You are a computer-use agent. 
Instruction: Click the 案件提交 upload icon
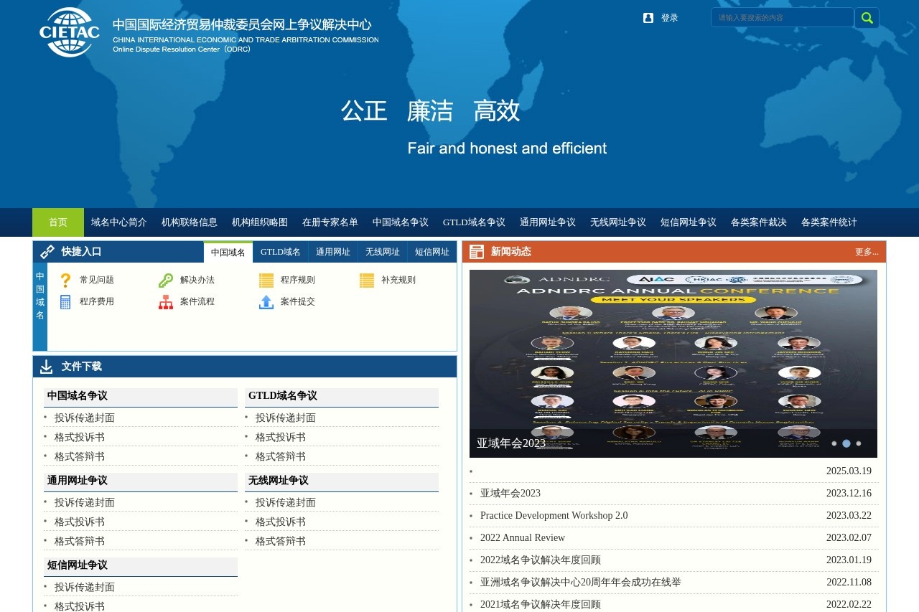[266, 301]
